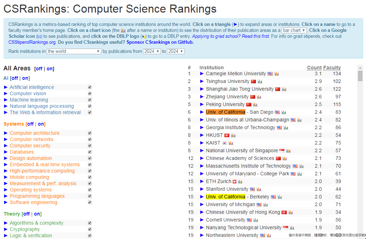Image resolution: width=366 pixels, height=239 pixels.
Task: Click Logic & verification area link
Action: coord(31,236)
